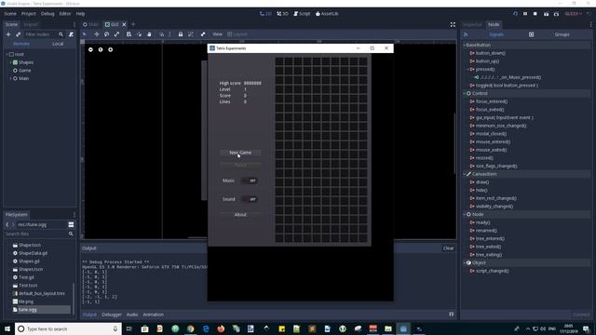Click the zoom reset icon in viewport
The width and height of the screenshot is (596, 335).
point(101,49)
